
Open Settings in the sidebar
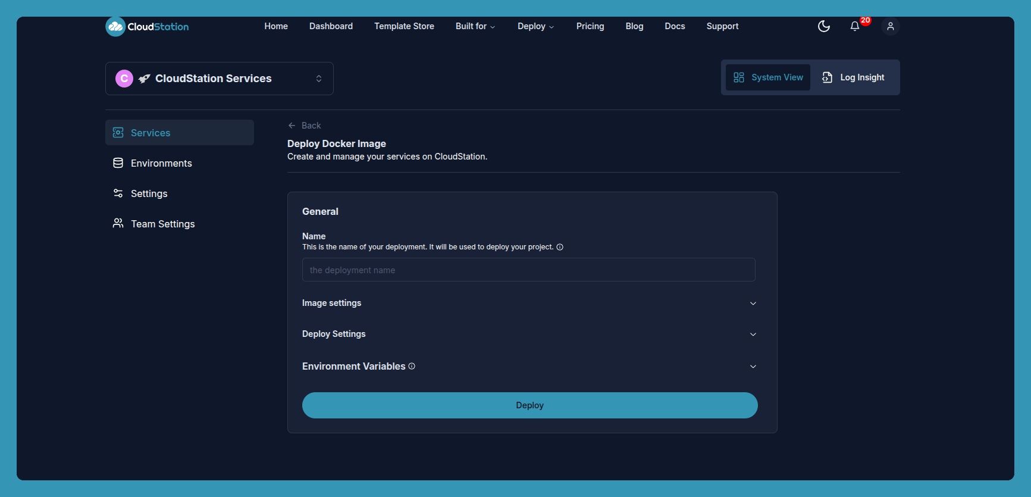coord(180,193)
